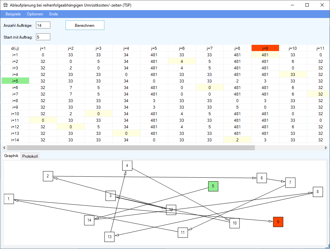Viewport: 330px width, 249px height.
Task: Open the Beispiele menu
Action: click(13, 14)
